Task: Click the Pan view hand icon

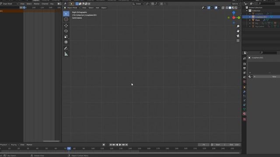Action: (238, 31)
